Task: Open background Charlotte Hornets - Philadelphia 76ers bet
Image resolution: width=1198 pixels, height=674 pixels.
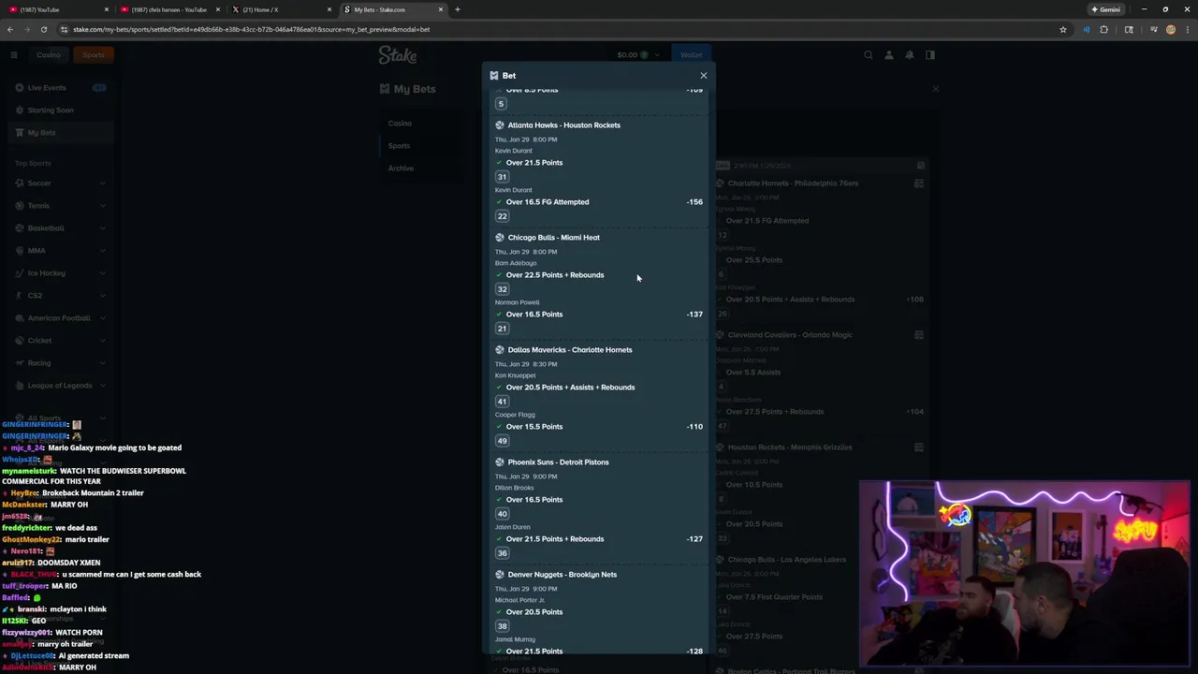Action: (x=793, y=183)
